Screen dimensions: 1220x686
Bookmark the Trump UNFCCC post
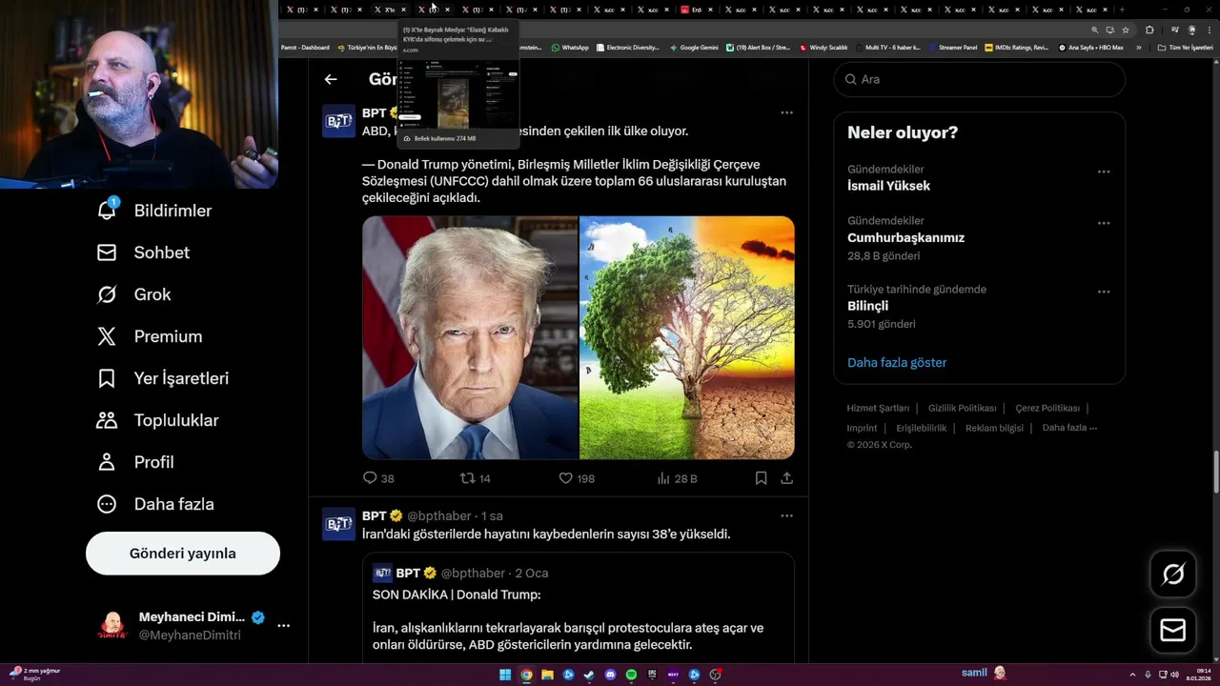pyautogui.click(x=761, y=478)
